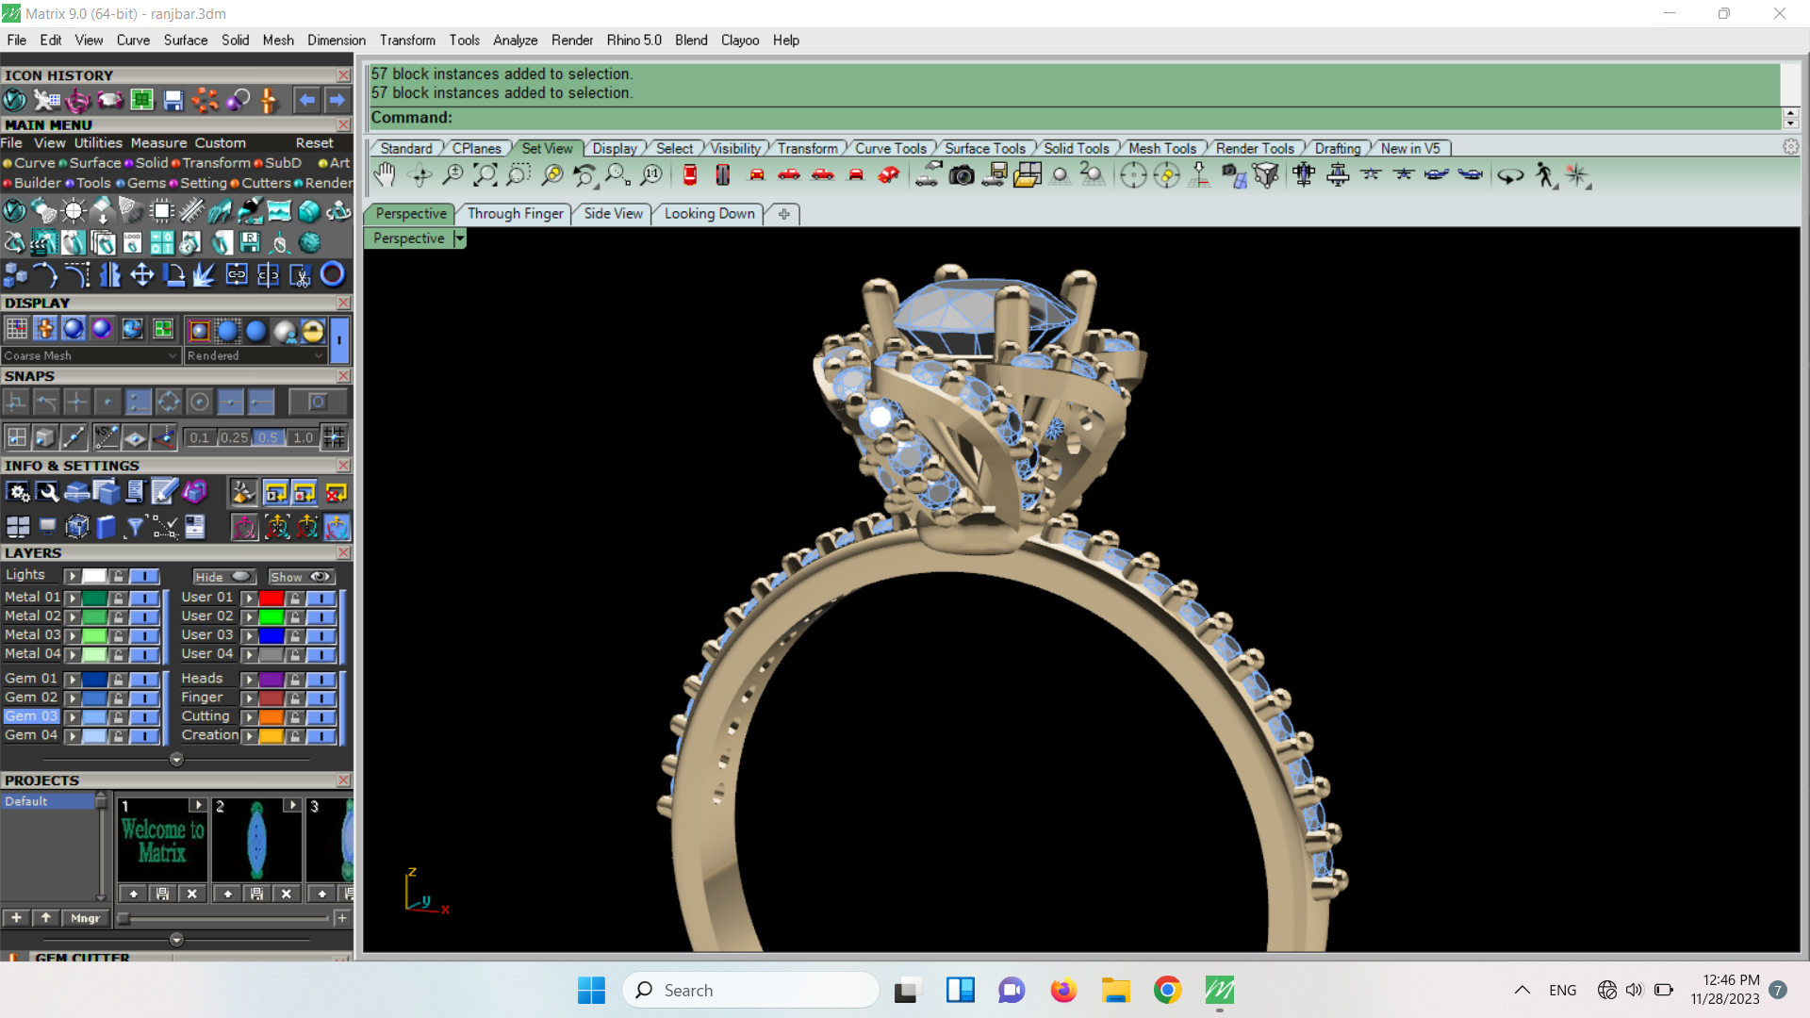Toggle visibility of Heads layer
This screenshot has width=1810, height=1018.
point(321,680)
